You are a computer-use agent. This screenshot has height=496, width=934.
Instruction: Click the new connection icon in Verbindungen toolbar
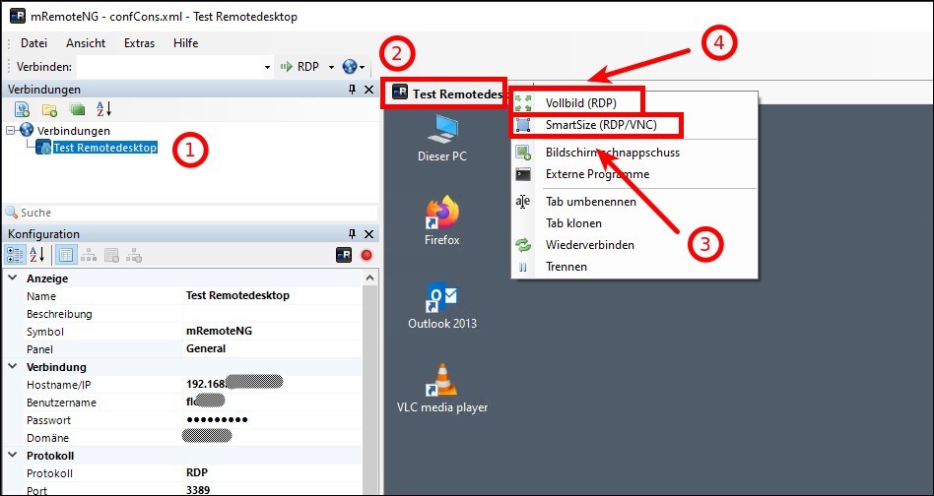click(x=22, y=109)
